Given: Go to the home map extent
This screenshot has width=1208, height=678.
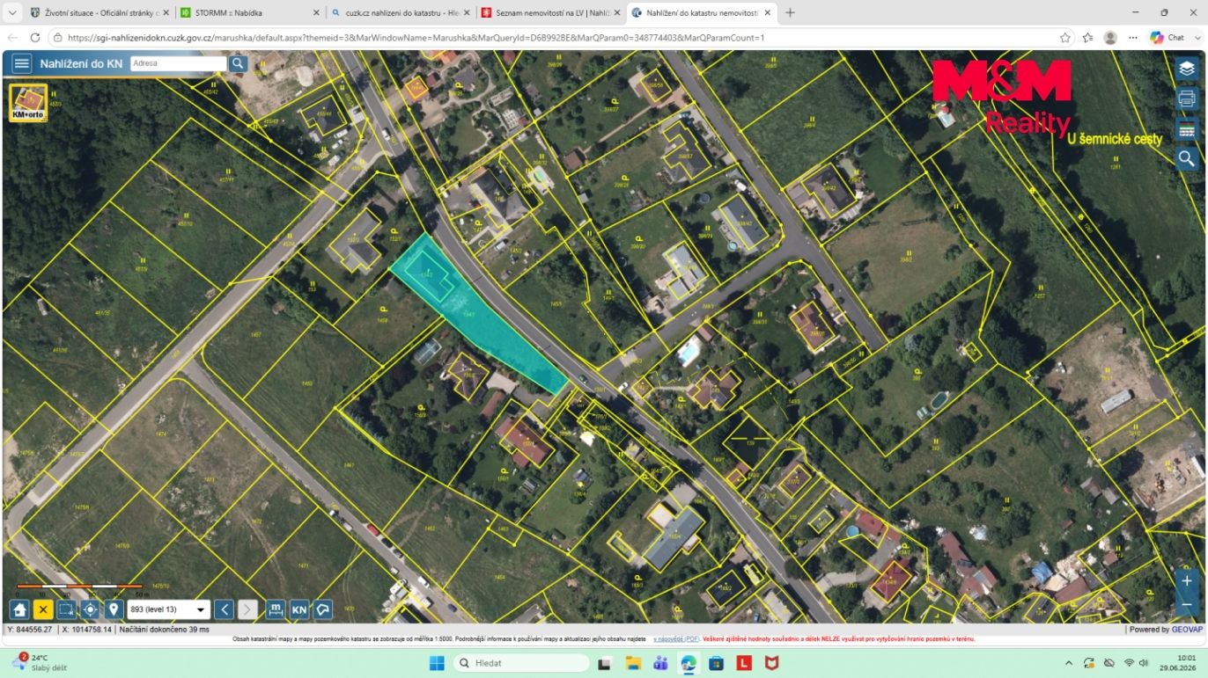Looking at the screenshot, I should (19, 609).
